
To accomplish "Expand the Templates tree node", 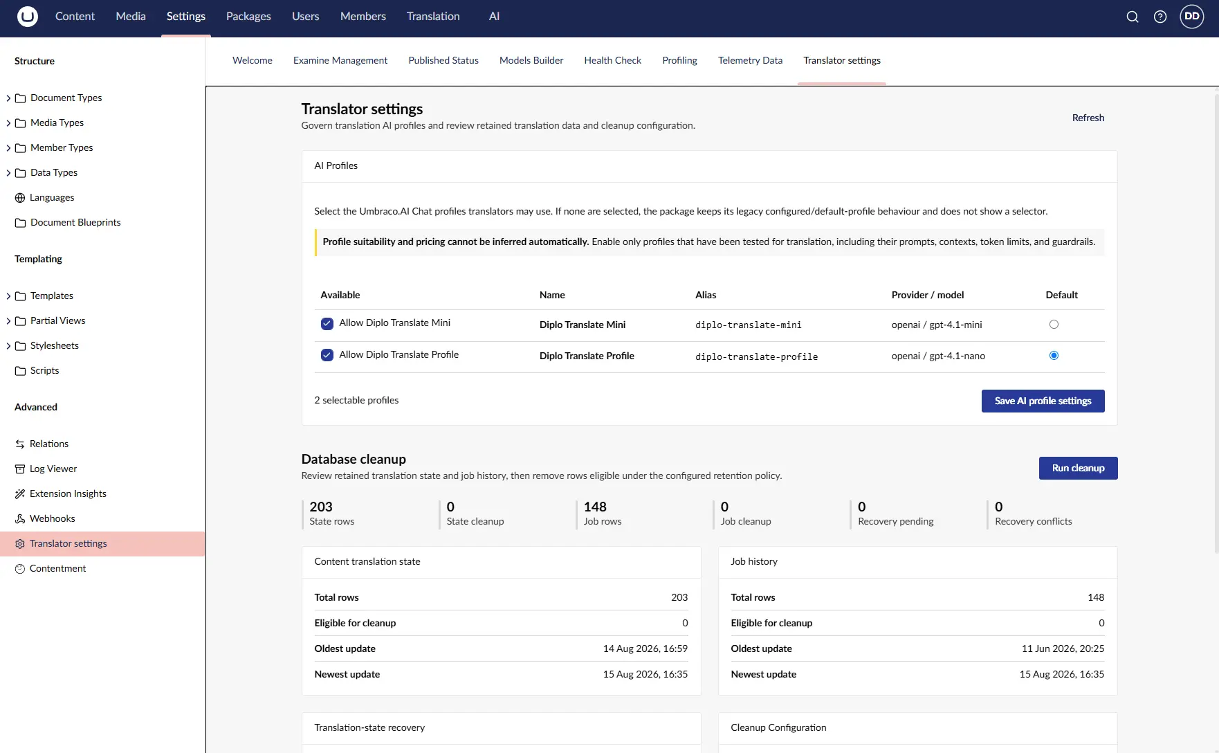I will coord(8,296).
